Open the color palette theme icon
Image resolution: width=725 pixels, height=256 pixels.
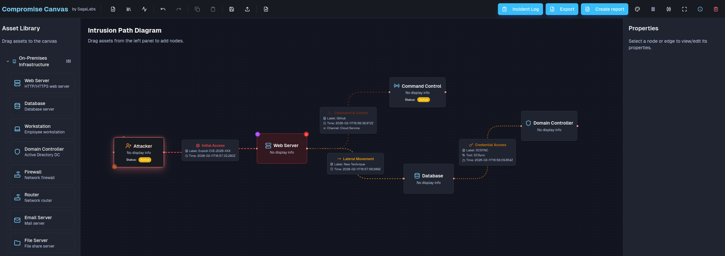[x=637, y=9]
